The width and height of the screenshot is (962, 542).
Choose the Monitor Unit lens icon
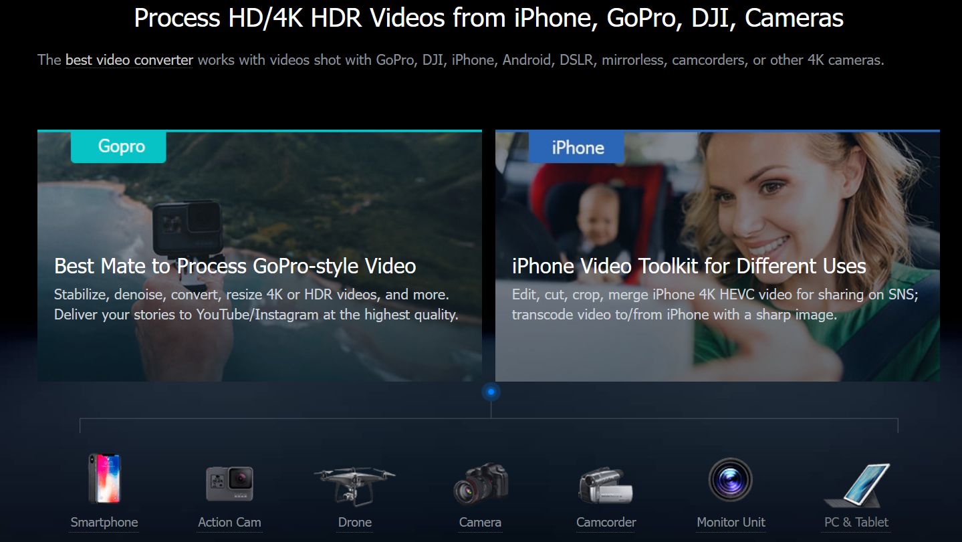pos(731,479)
